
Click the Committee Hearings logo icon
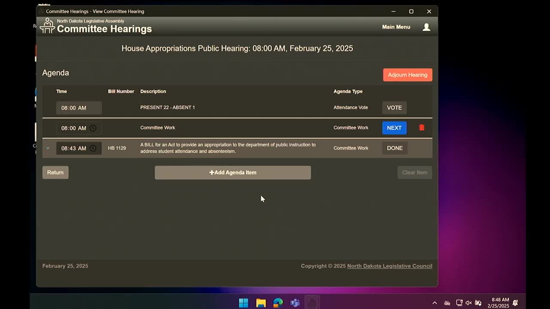pyautogui.click(x=47, y=26)
